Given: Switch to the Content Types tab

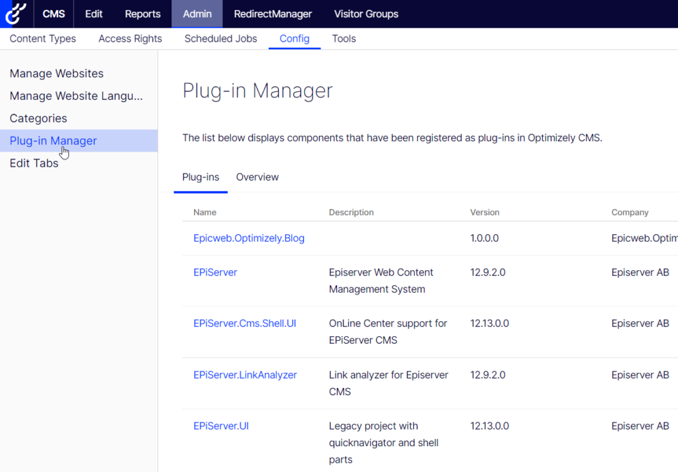Looking at the screenshot, I should point(43,38).
